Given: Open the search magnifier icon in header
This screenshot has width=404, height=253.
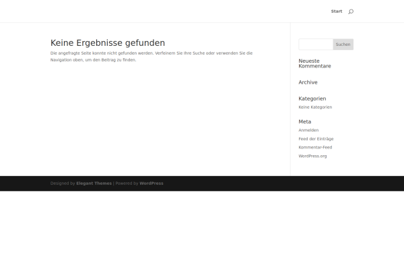Looking at the screenshot, I should [x=351, y=11].
